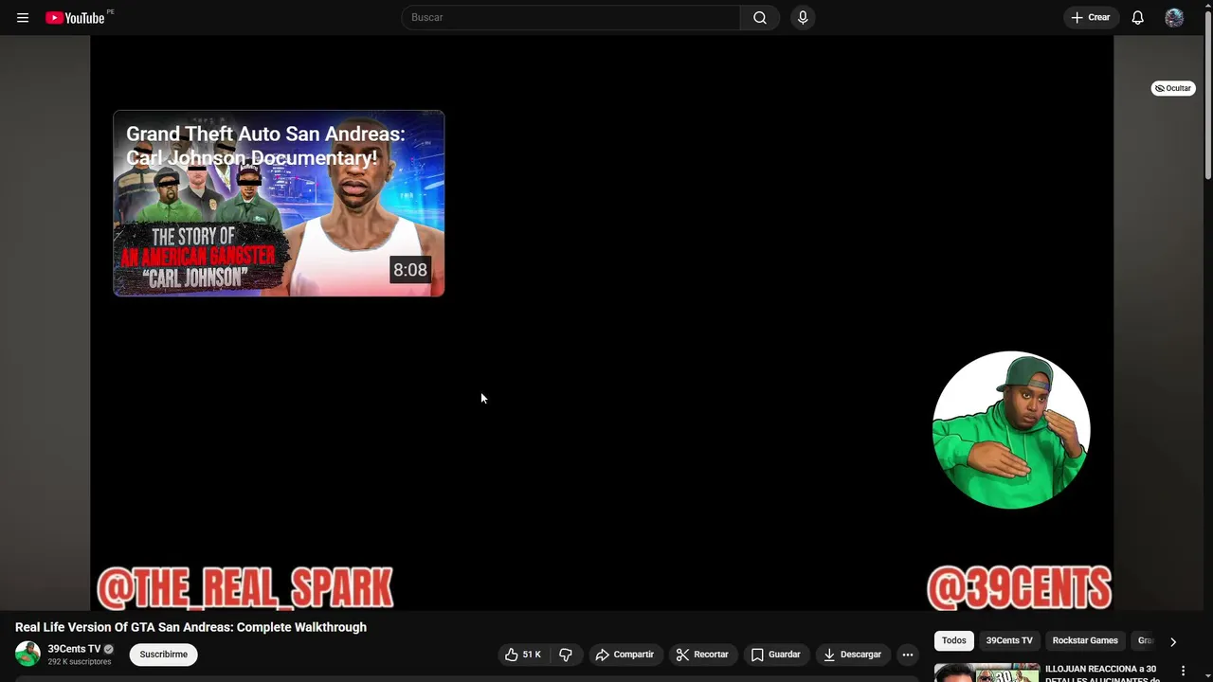Screen dimensions: 1213x682
Task: Go to YouTube home via logo
Action: (x=76, y=17)
